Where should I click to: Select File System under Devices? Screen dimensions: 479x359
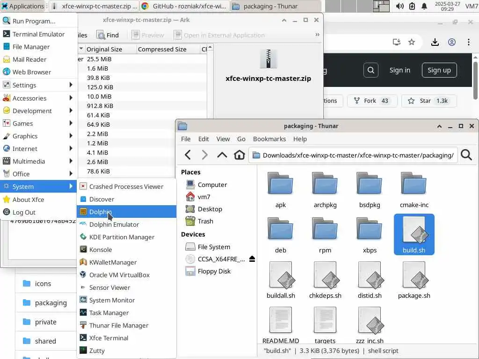(208, 247)
